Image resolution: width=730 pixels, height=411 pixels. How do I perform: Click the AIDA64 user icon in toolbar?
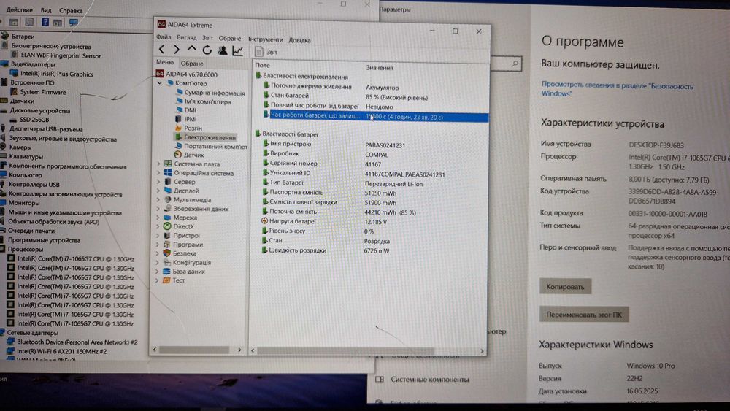point(223,50)
